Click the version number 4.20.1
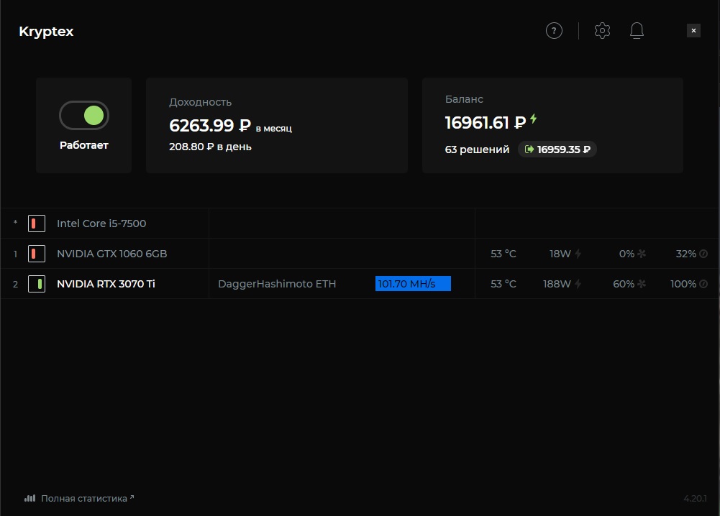Viewport: 720px width, 516px height. point(695,498)
